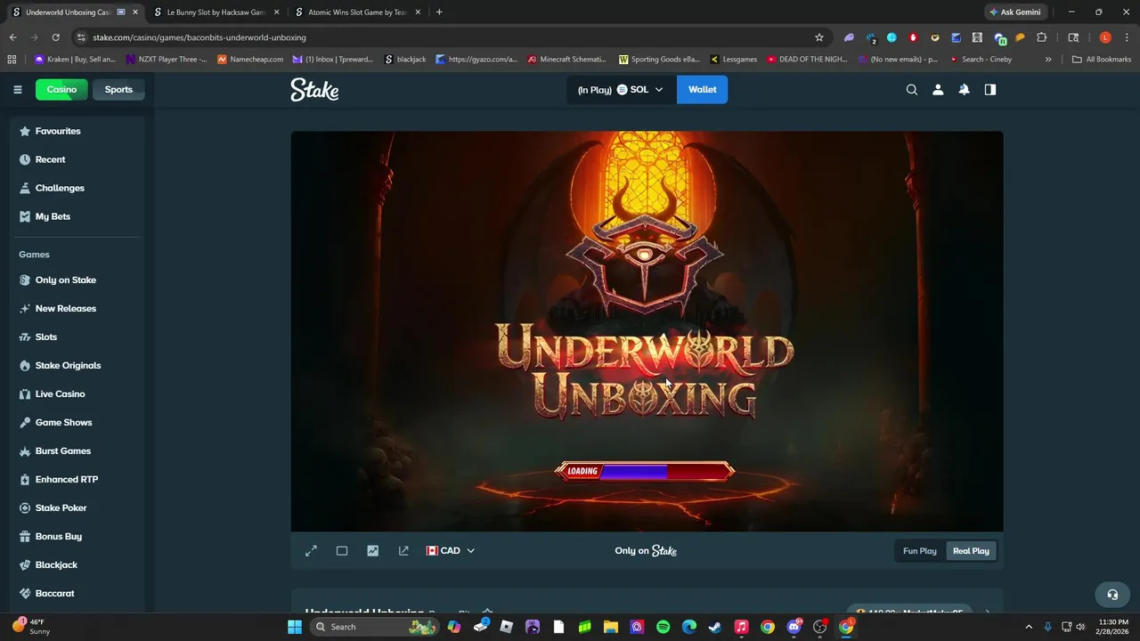Click Ask Gemini button
1140x641 pixels.
tap(1014, 12)
